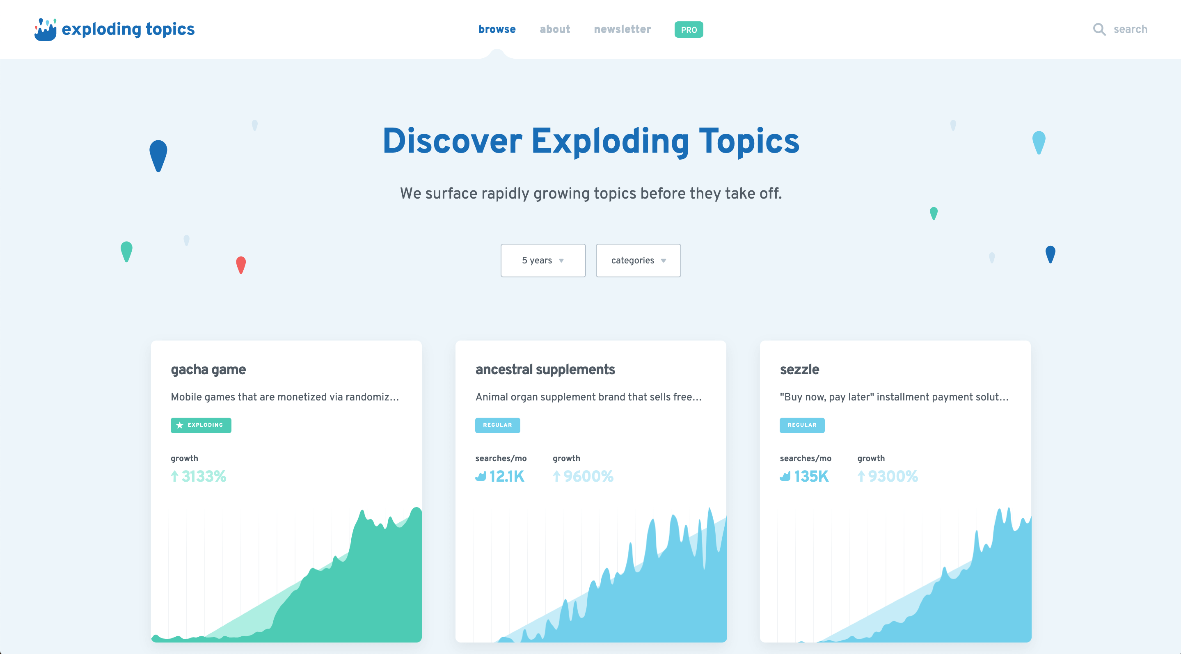This screenshot has width=1181, height=654.
Task: Click ancestral supplements growth arrow icon
Action: [556, 476]
